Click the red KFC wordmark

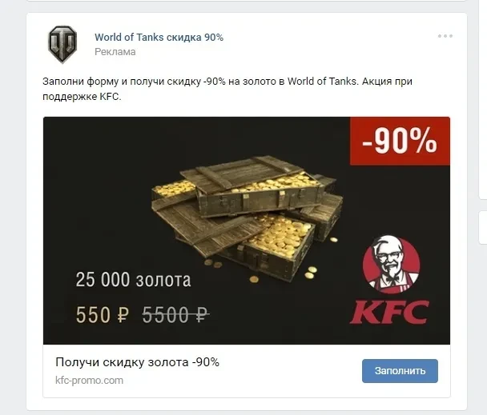tap(389, 313)
